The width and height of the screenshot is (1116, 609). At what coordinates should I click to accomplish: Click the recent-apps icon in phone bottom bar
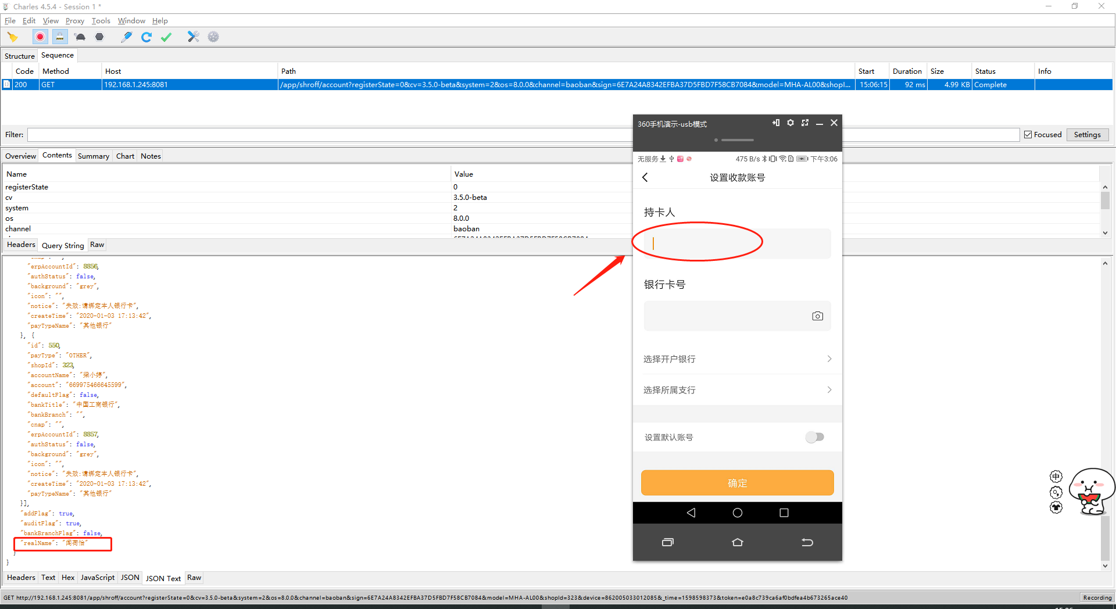pyautogui.click(x=668, y=542)
